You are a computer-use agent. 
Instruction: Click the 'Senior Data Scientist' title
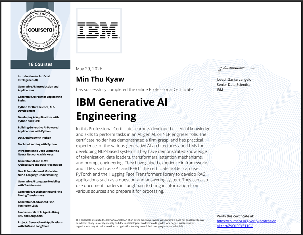point(233,84)
